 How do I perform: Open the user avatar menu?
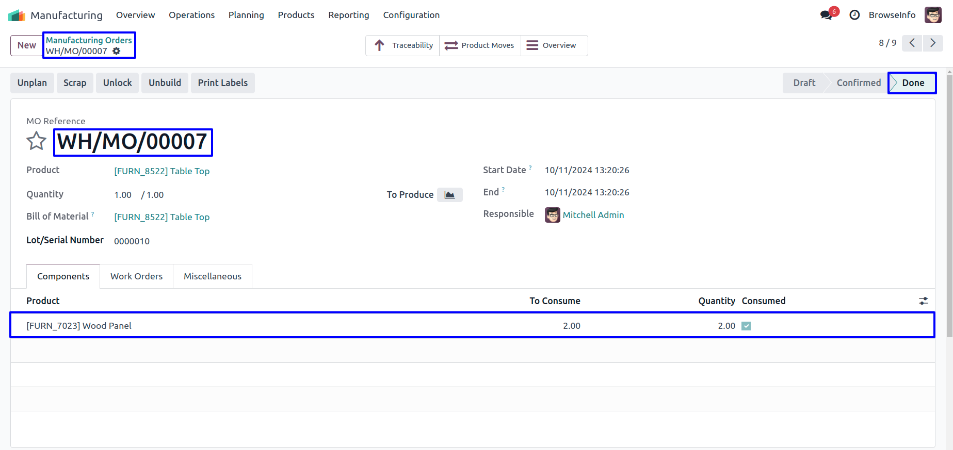tap(933, 15)
